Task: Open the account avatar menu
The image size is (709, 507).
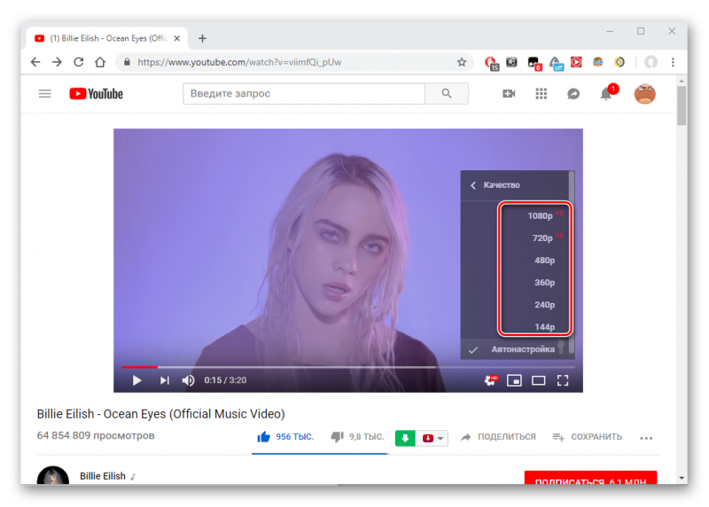Action: [x=645, y=94]
